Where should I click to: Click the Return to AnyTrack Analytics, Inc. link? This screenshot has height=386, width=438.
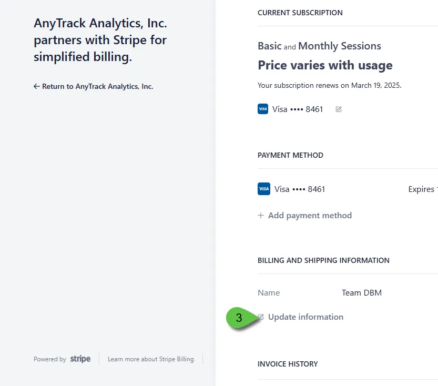coord(93,87)
